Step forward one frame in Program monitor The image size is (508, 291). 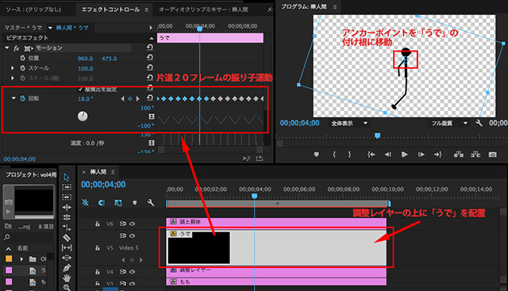point(421,155)
